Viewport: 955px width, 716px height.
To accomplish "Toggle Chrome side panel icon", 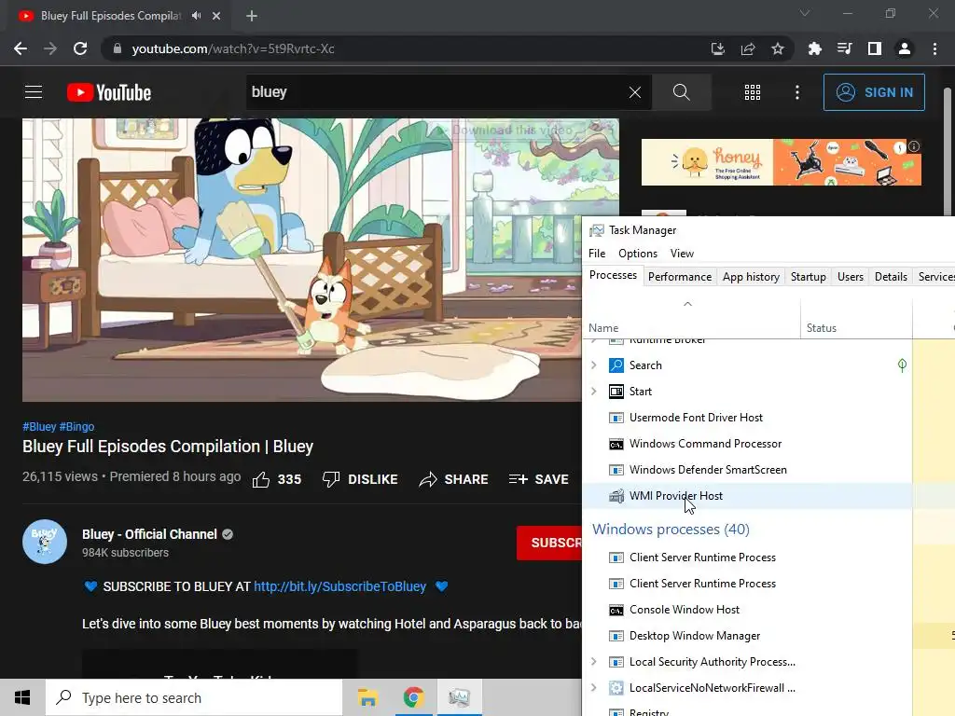I will (x=875, y=48).
